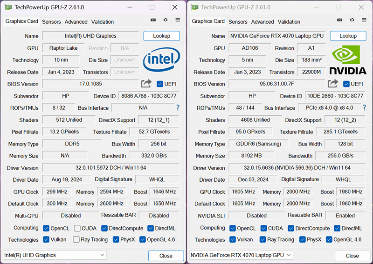This screenshot has height=264, width=373.
Task: Switch to Sensors tab in NVIDIA window
Action: coord(238,22)
